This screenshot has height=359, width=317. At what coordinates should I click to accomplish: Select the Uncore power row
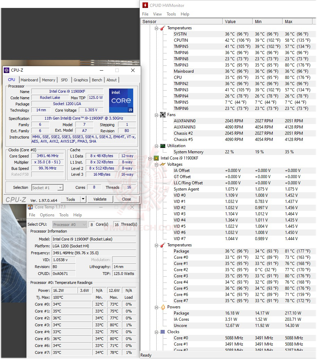(x=244, y=326)
